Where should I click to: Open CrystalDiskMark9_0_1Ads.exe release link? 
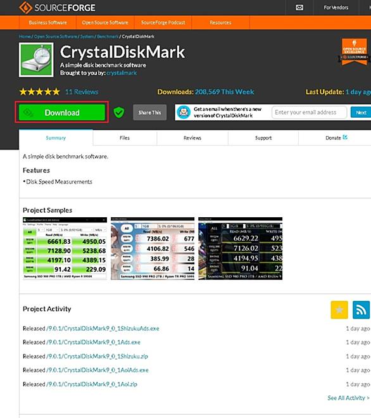coord(93,342)
